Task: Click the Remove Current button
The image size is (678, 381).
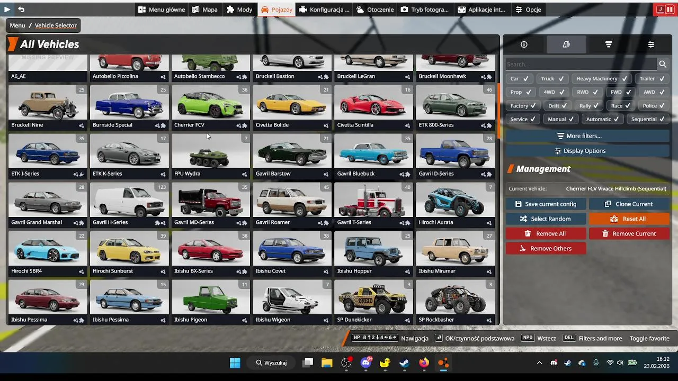Action: coord(629,233)
